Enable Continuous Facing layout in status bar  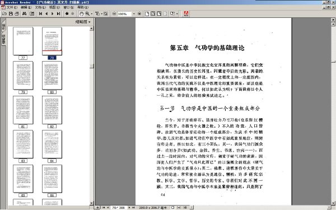[x=185, y=207]
